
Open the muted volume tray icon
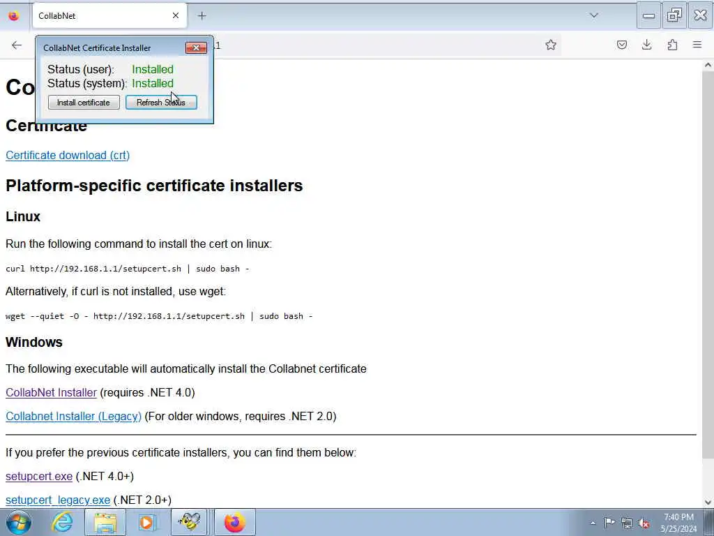tap(644, 523)
